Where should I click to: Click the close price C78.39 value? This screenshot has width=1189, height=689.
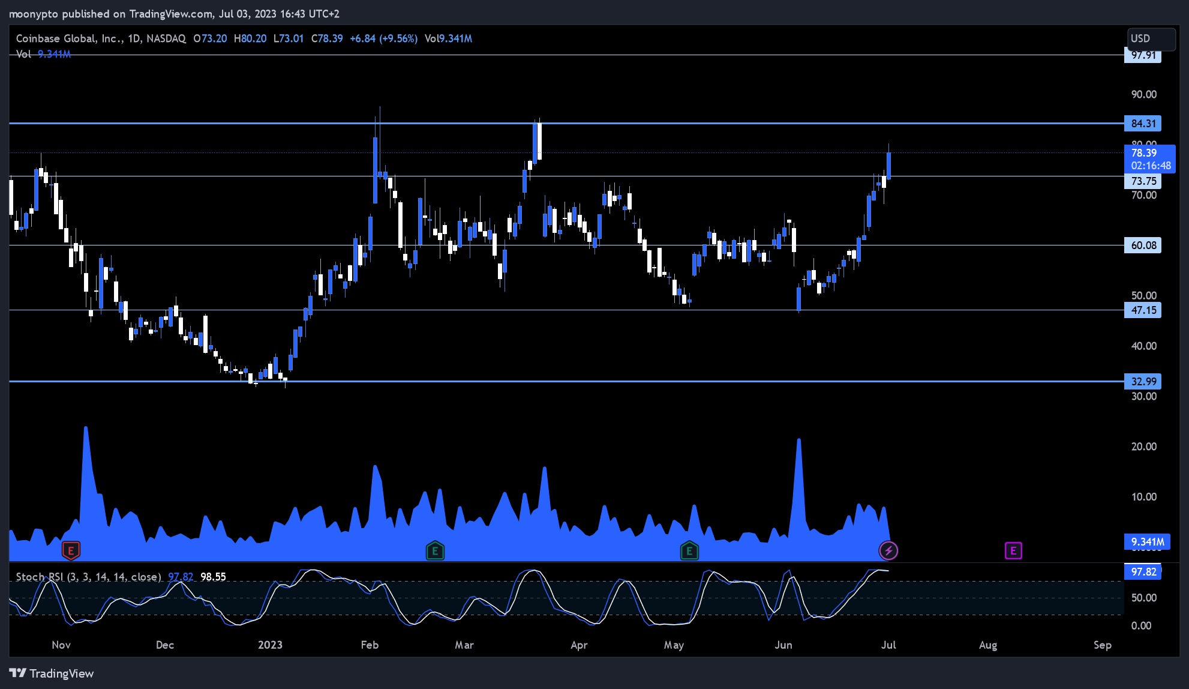click(327, 38)
